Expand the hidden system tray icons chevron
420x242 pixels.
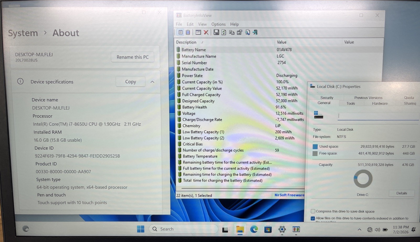pyautogui.click(x=359, y=230)
